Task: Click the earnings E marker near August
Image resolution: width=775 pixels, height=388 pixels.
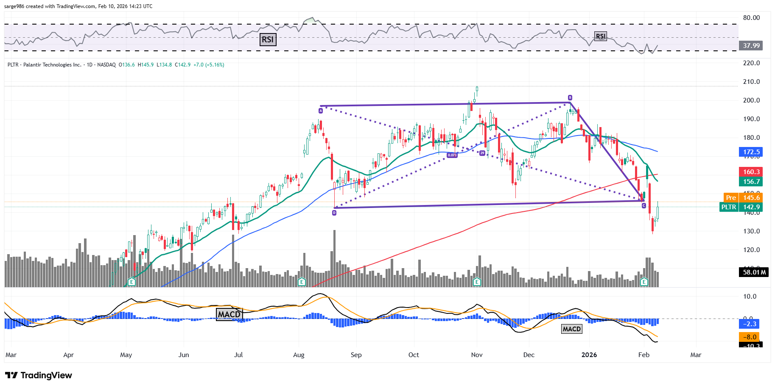Action: (x=302, y=282)
